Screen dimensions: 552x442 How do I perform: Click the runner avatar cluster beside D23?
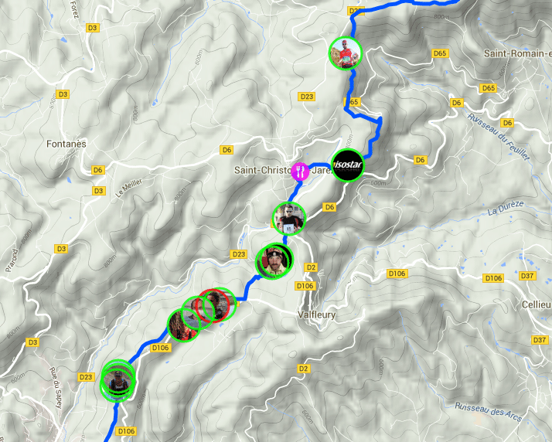pyautogui.click(x=118, y=381)
